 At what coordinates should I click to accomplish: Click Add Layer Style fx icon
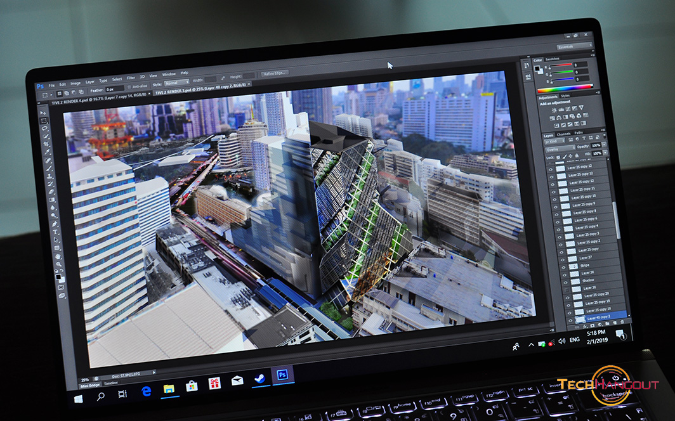(x=585, y=327)
